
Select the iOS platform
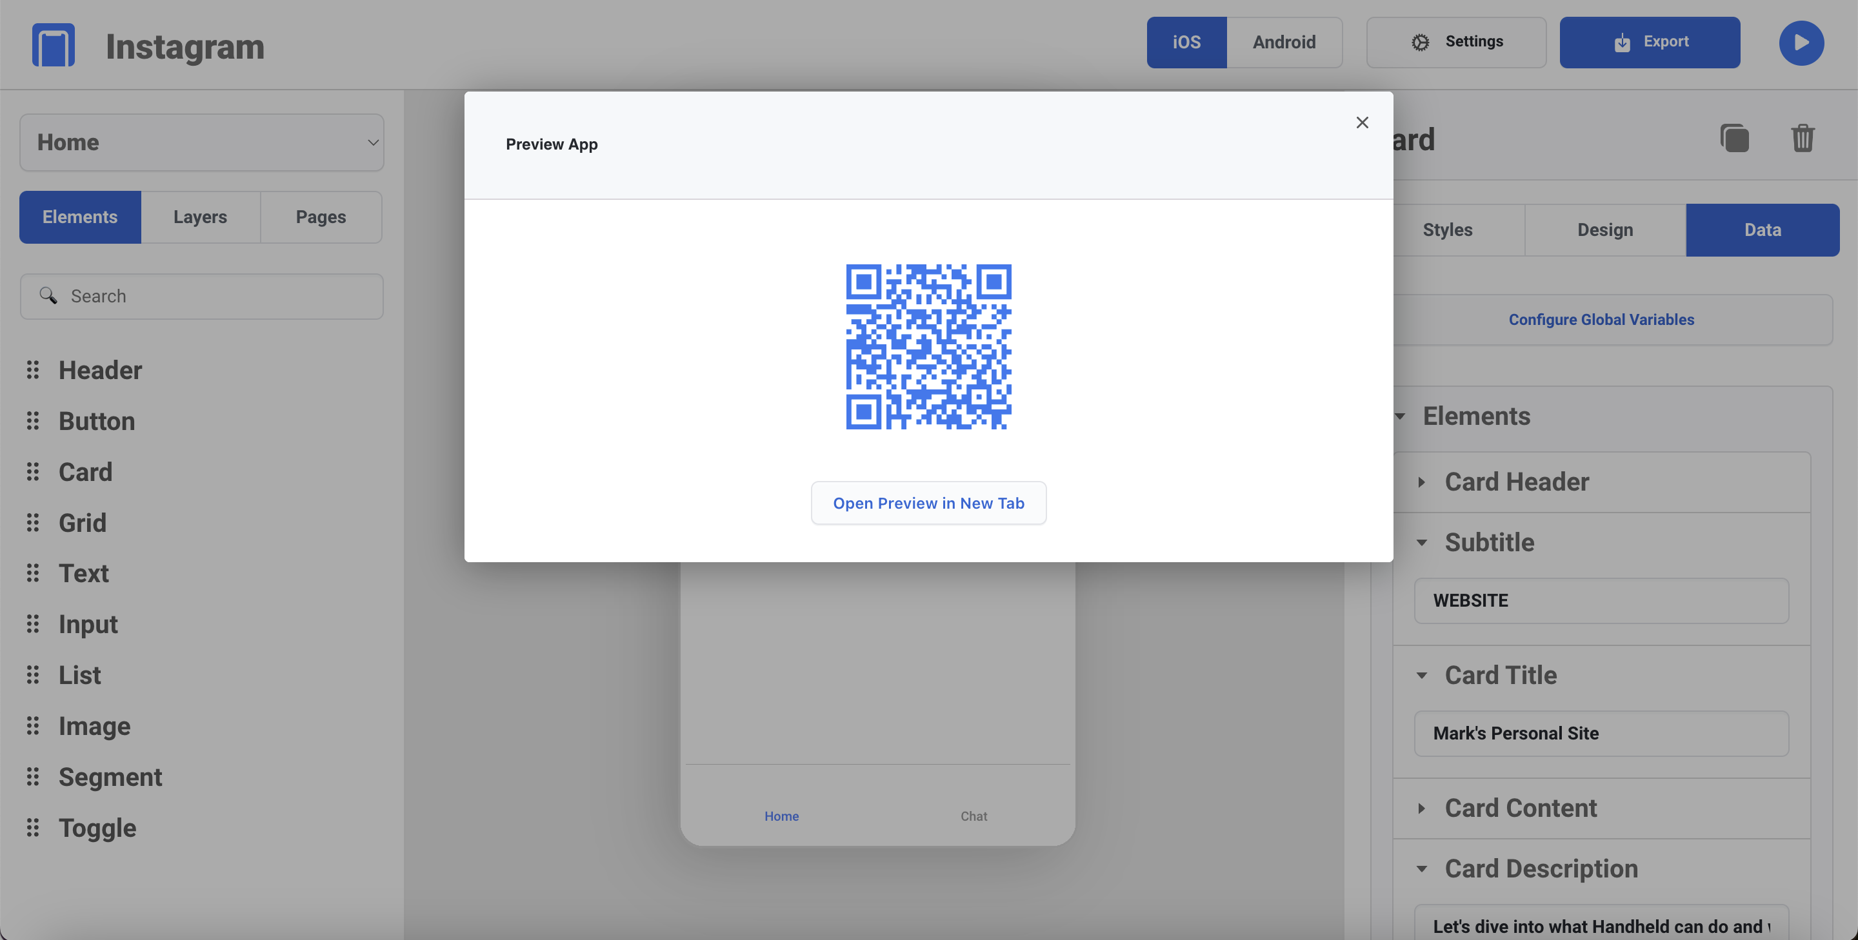[1186, 43]
